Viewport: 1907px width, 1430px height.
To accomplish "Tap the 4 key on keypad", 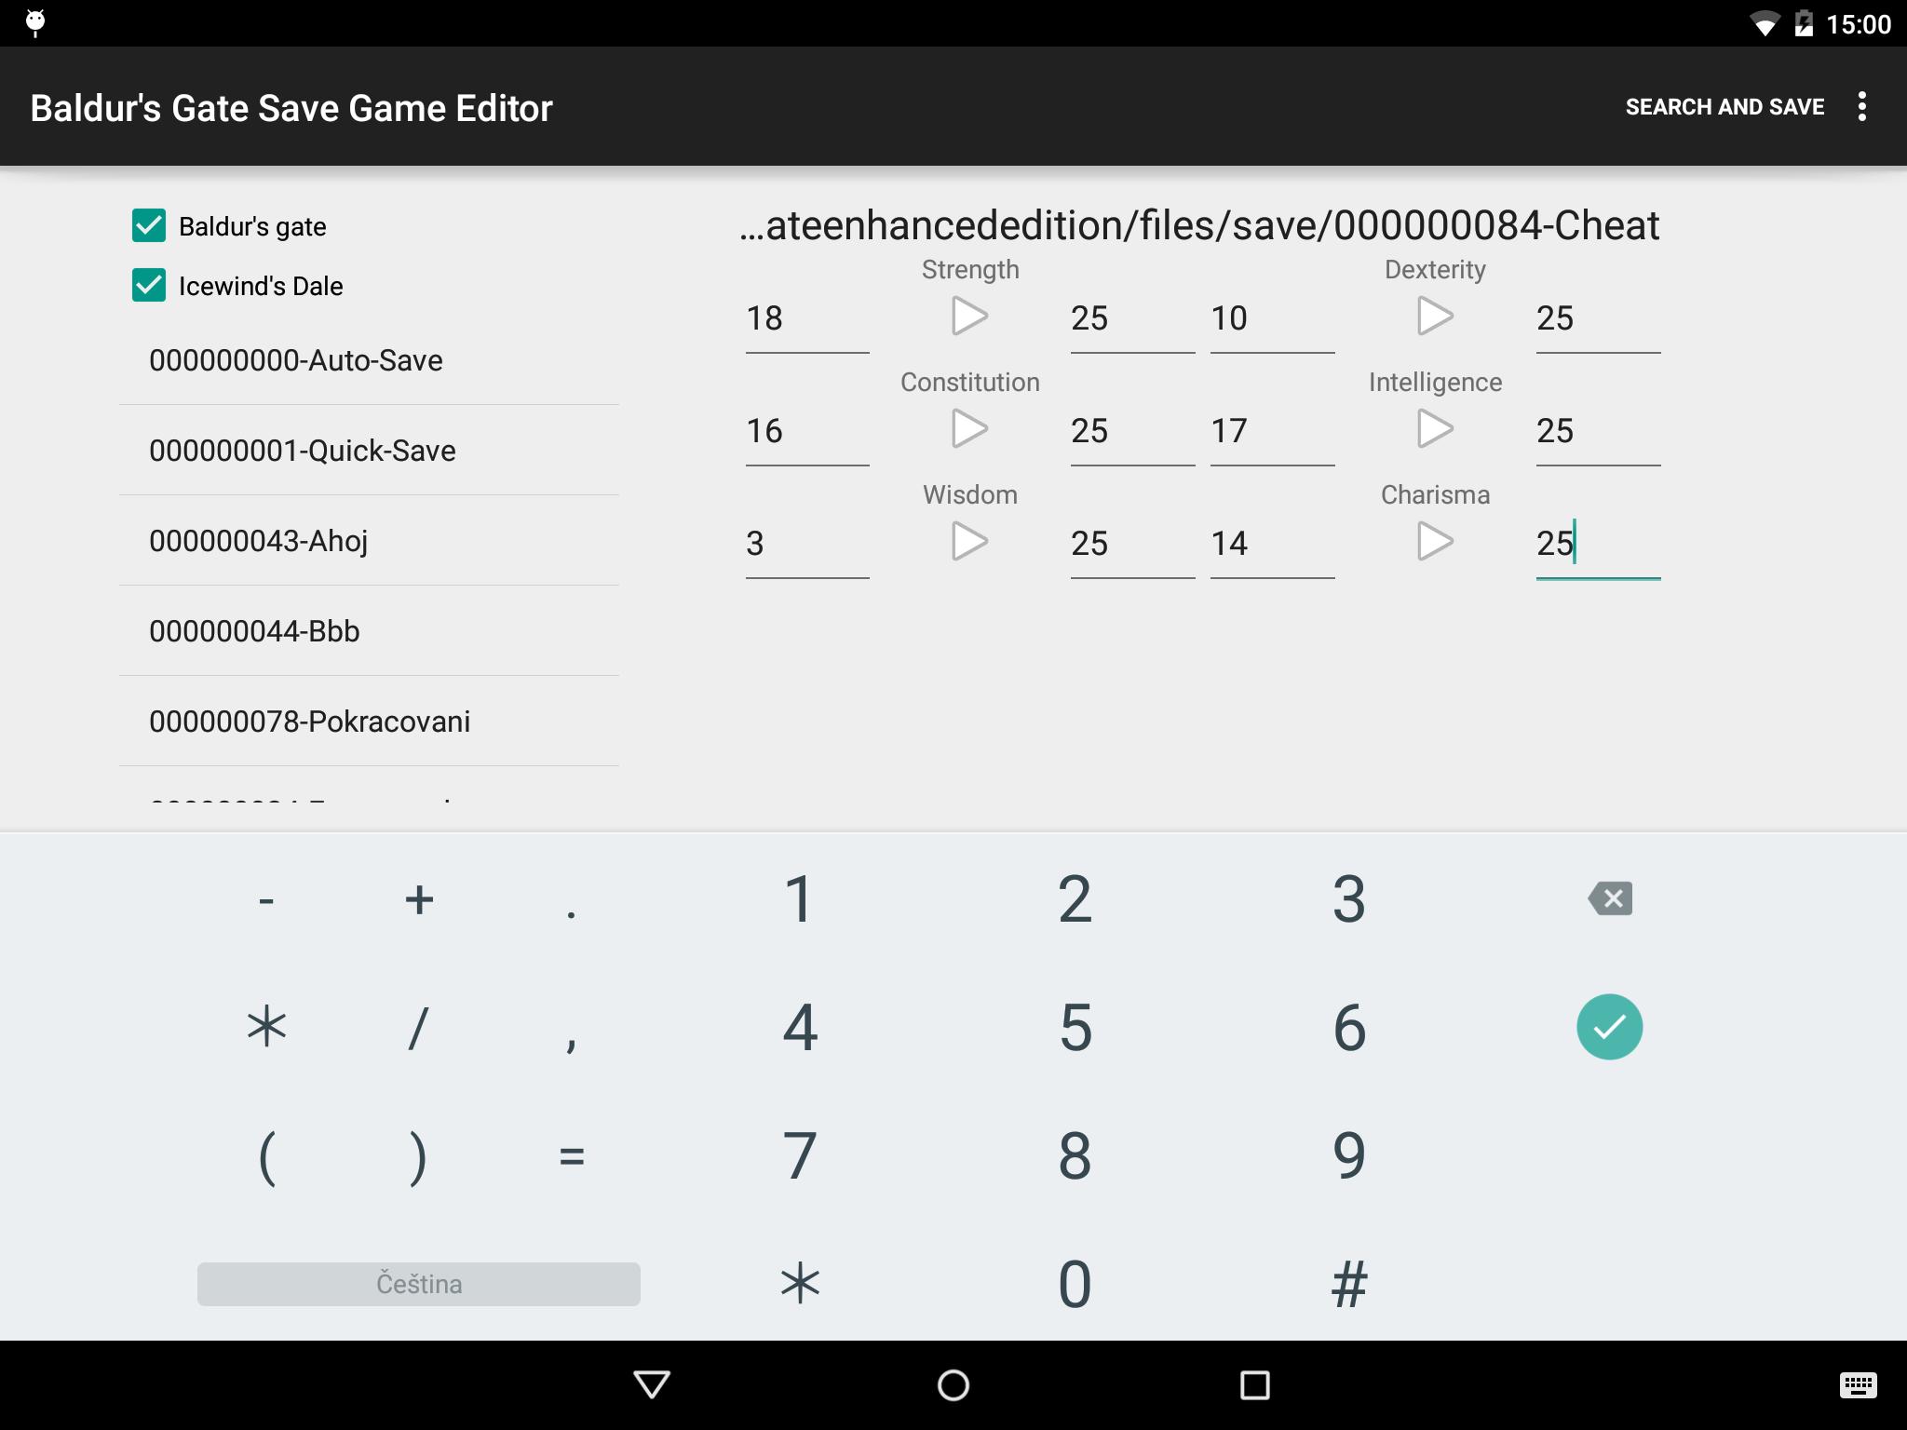I will point(799,1028).
